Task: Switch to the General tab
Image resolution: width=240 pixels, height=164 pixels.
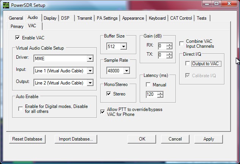Action: pyautogui.click(x=16, y=18)
